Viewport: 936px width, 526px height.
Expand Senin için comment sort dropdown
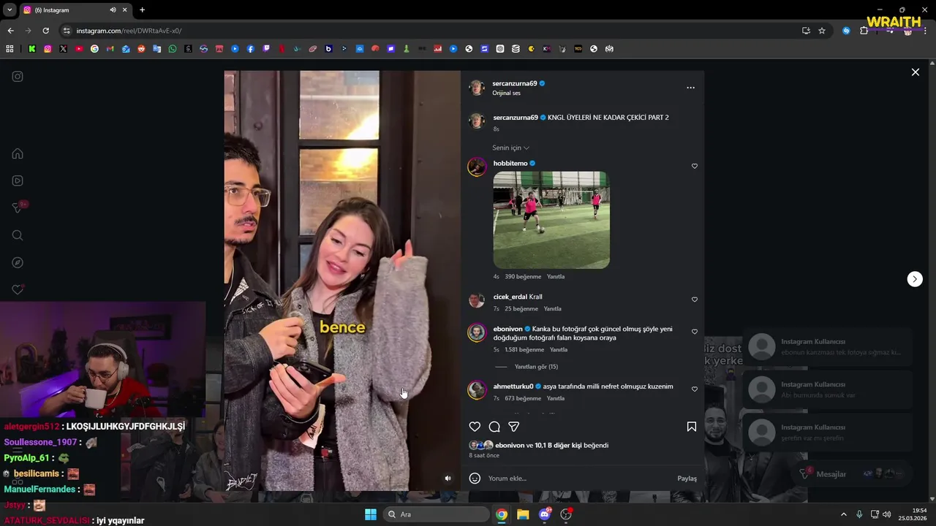click(510, 148)
